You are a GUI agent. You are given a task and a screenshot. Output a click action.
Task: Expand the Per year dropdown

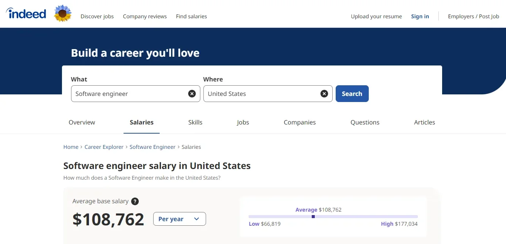[179, 219]
